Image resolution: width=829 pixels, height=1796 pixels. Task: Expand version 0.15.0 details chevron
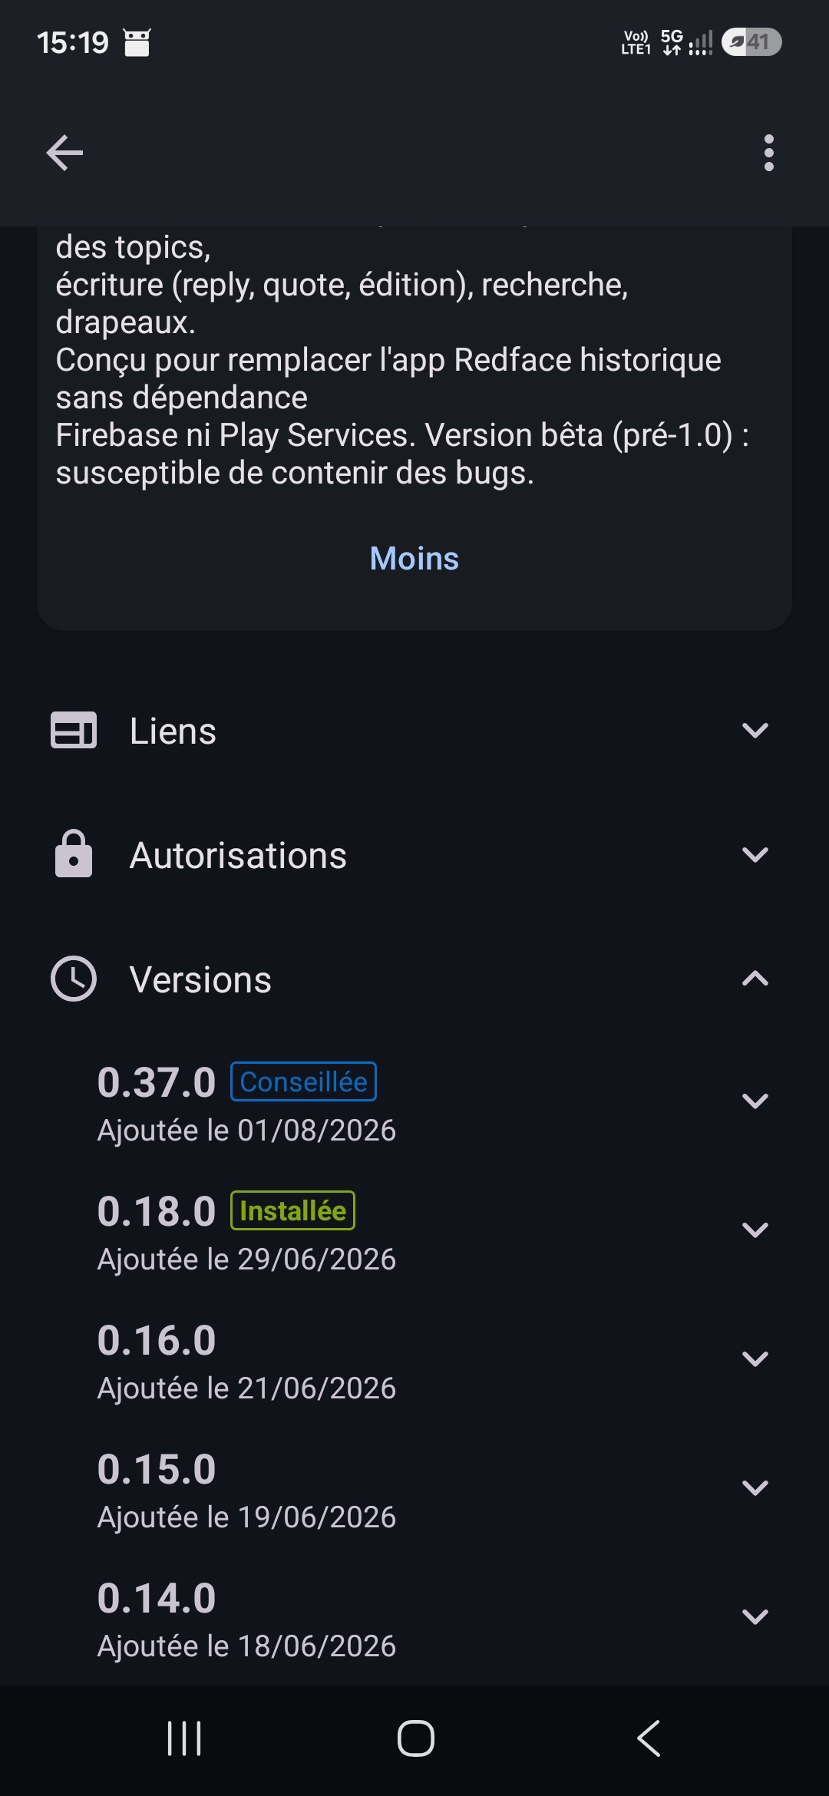click(x=755, y=1488)
